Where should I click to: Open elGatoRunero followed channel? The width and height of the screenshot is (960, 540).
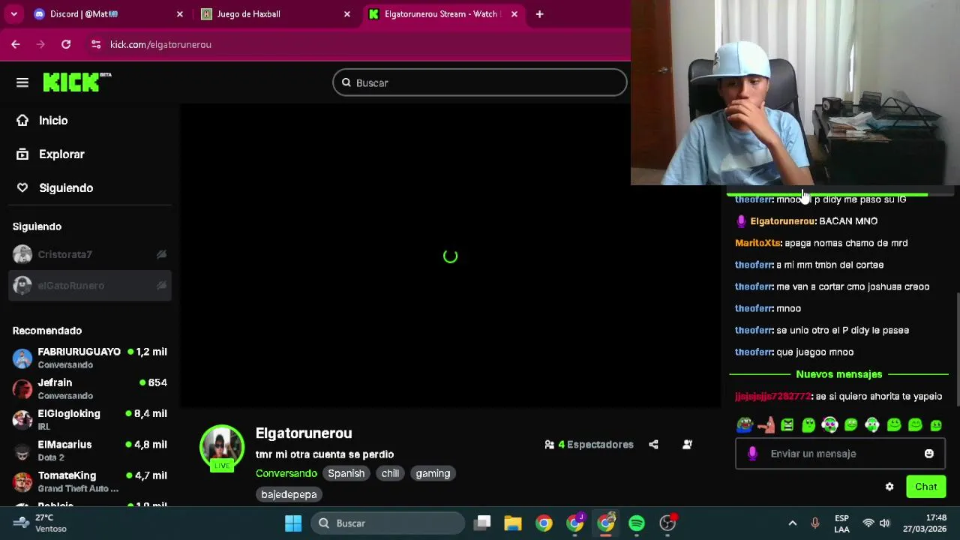pyautogui.click(x=90, y=285)
